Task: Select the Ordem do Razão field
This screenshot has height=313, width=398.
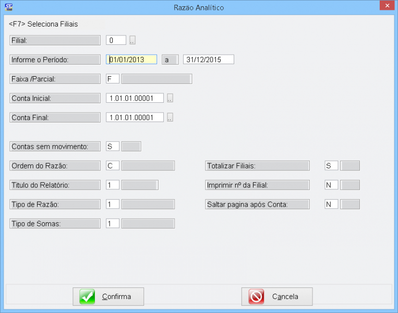Action: point(113,166)
